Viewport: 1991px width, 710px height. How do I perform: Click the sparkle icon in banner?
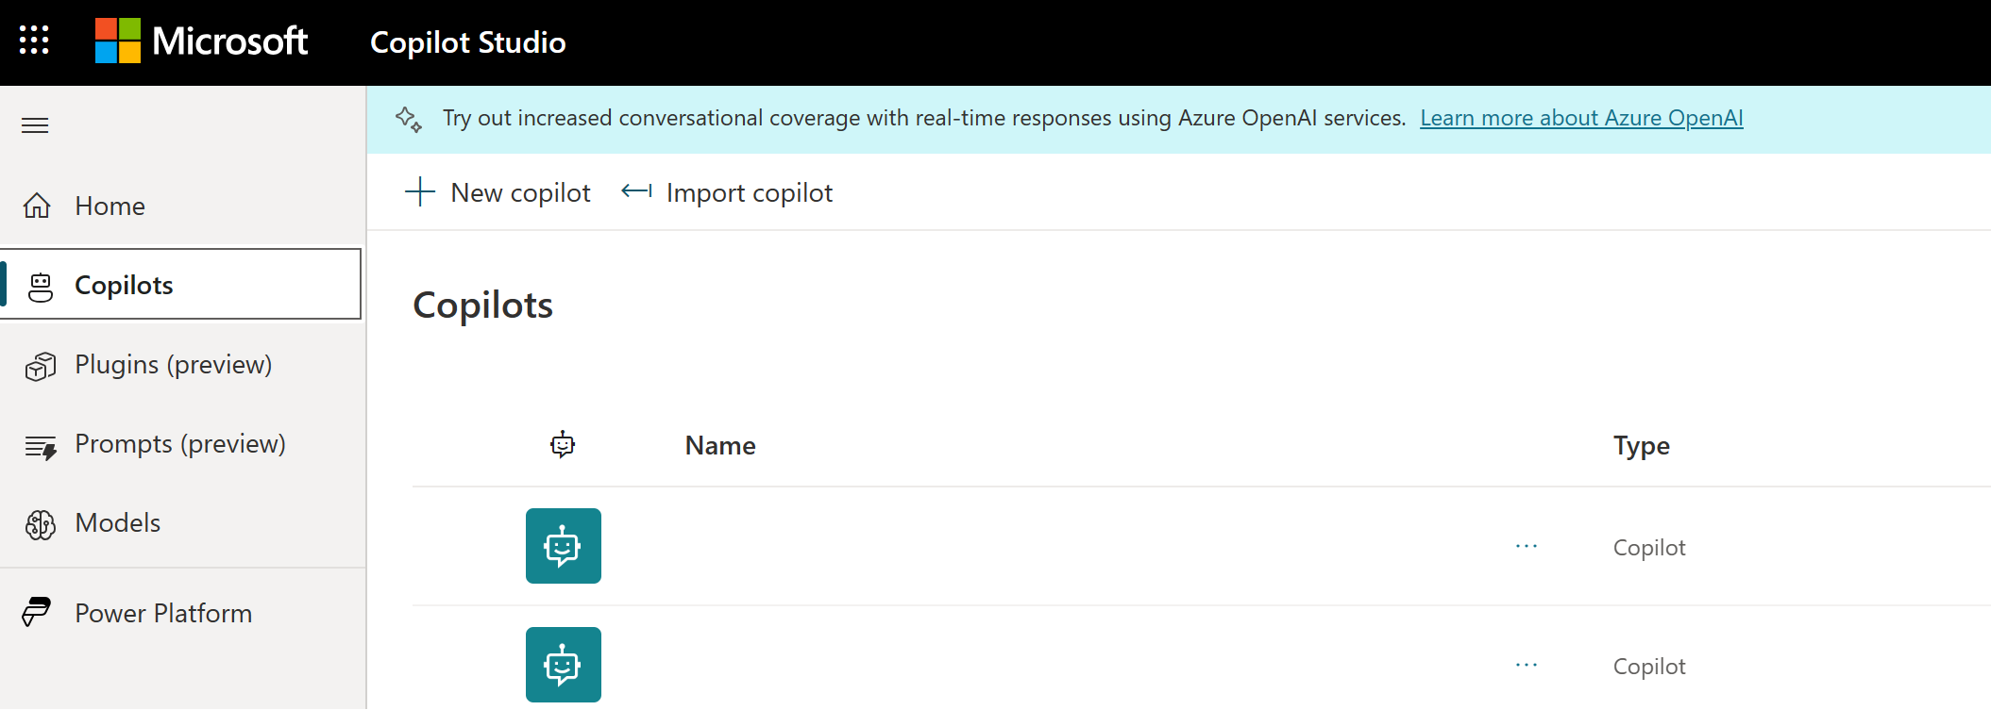click(409, 119)
